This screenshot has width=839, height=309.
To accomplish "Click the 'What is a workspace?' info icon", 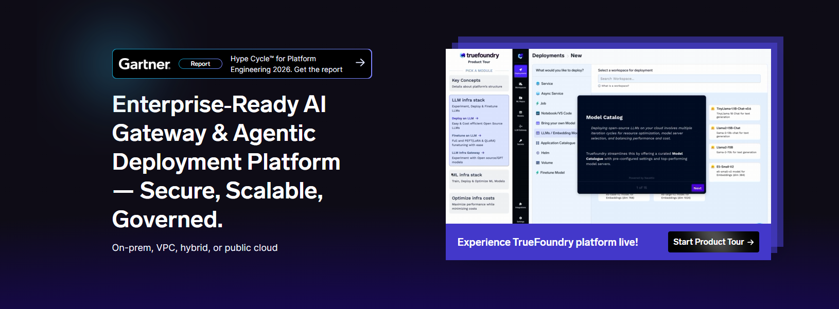I will (599, 86).
